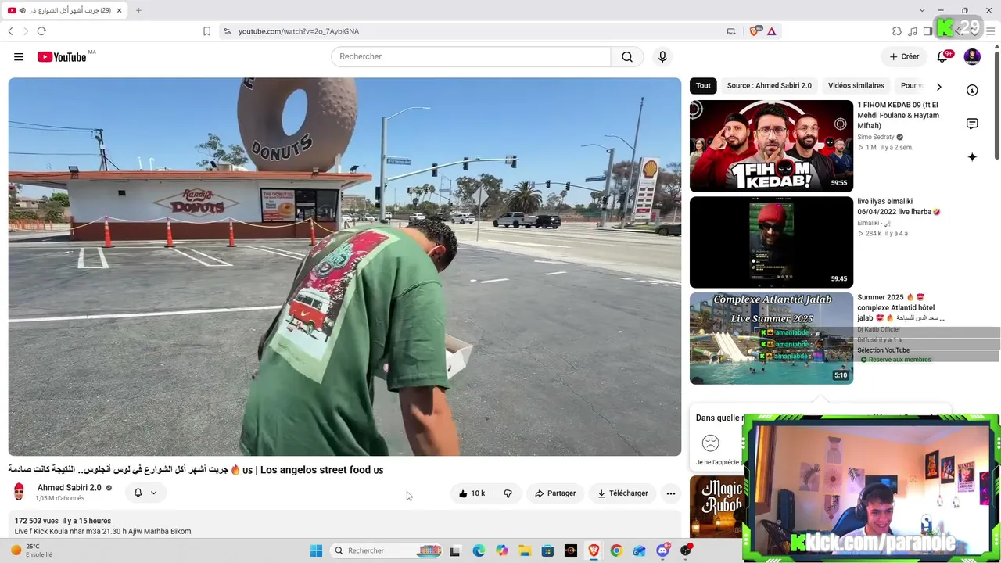The height and width of the screenshot is (563, 1001).
Task: Toggle the browser sidebar panel icon
Action: (x=927, y=31)
